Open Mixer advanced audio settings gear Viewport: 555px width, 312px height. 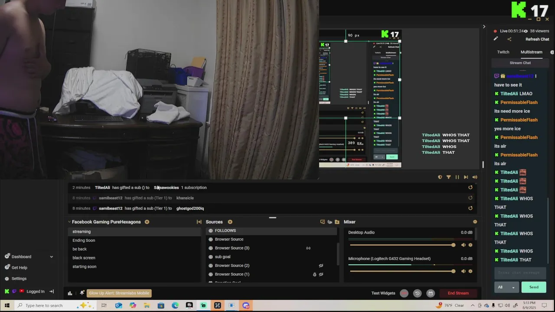pyautogui.click(x=475, y=222)
